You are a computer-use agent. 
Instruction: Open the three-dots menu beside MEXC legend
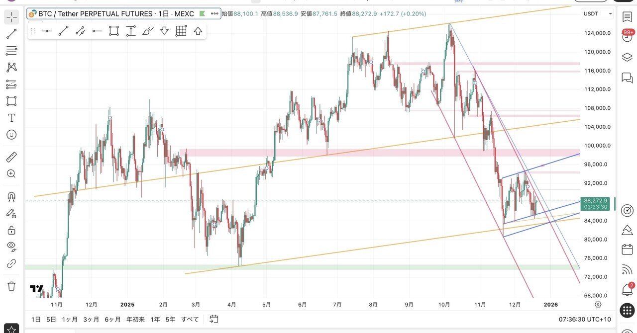[x=214, y=13]
